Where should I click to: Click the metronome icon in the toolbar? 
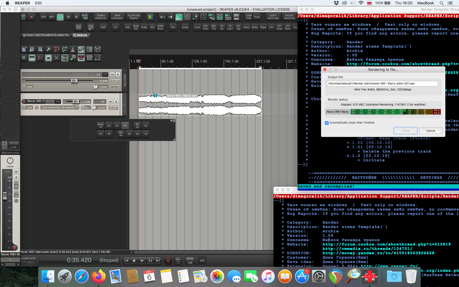[x=73, y=49]
